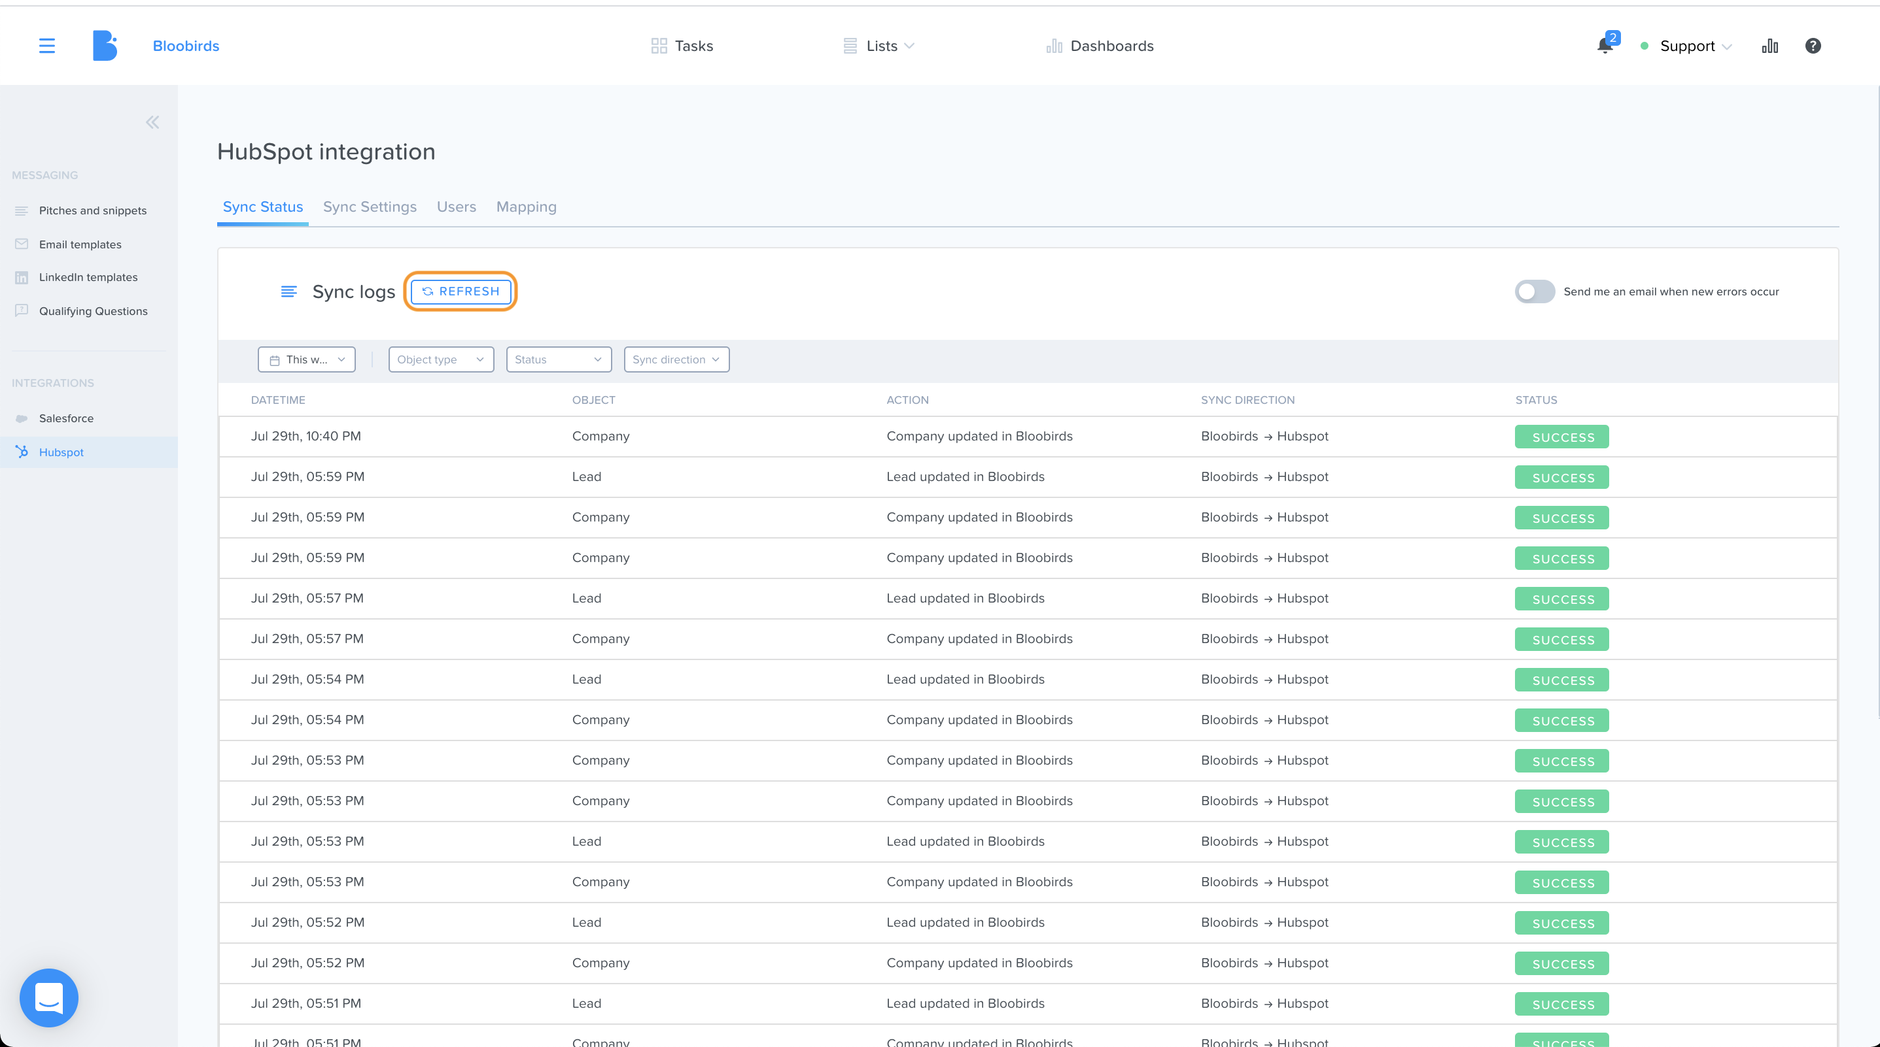Image resolution: width=1880 pixels, height=1047 pixels.
Task: Click the Hubspot sprocket icon
Action: click(21, 452)
